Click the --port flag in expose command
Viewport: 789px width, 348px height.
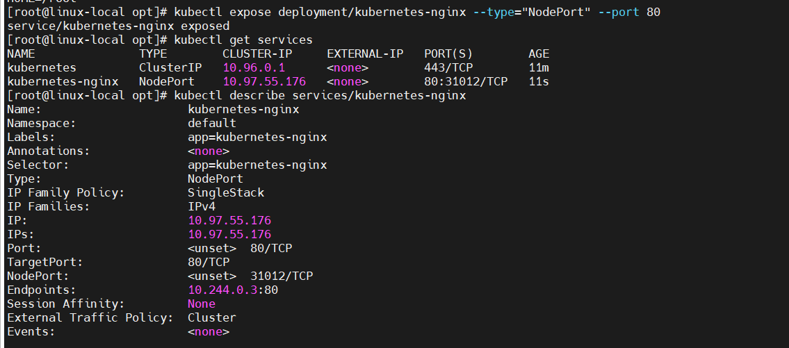point(619,12)
